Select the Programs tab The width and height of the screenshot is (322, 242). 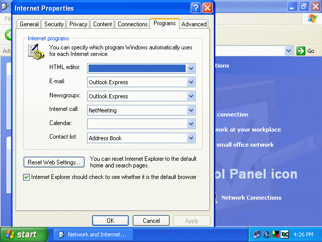point(165,23)
